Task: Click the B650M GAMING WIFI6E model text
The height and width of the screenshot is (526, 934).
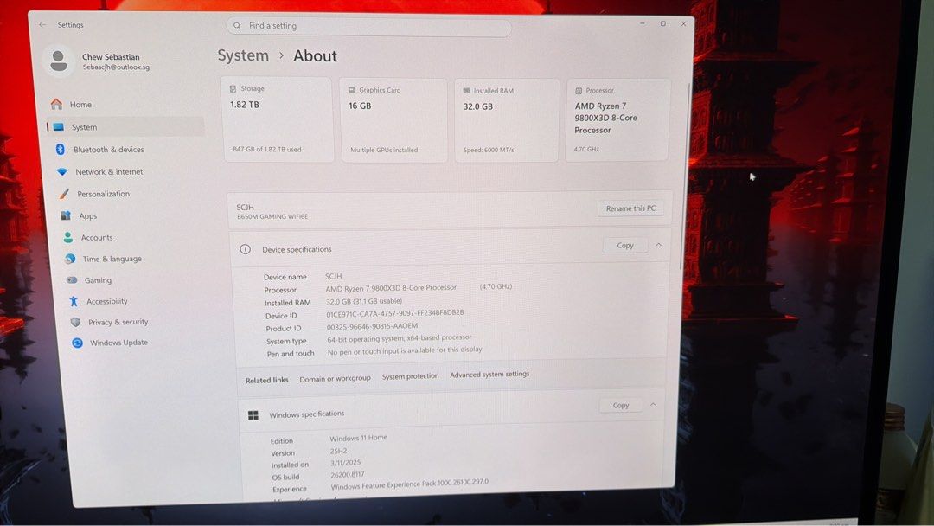Action: [272, 217]
